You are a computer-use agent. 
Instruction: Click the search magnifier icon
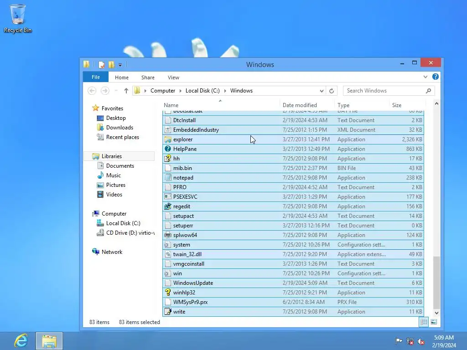click(428, 91)
